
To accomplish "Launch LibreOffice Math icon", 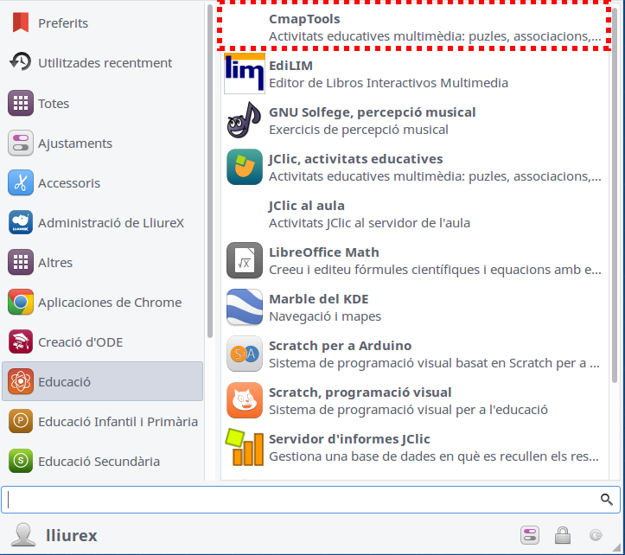I will point(245,260).
